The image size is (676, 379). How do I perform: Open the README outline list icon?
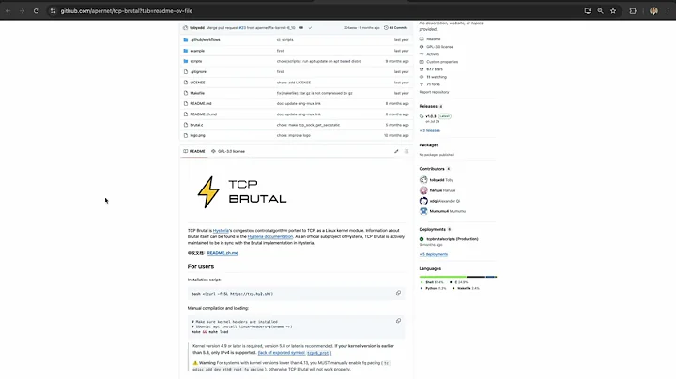(407, 151)
